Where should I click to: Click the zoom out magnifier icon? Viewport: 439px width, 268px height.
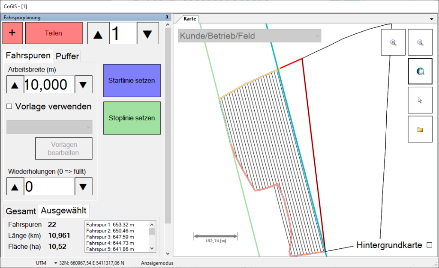click(x=420, y=42)
